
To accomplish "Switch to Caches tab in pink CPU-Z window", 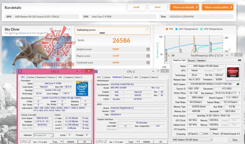I will point(31,77).
